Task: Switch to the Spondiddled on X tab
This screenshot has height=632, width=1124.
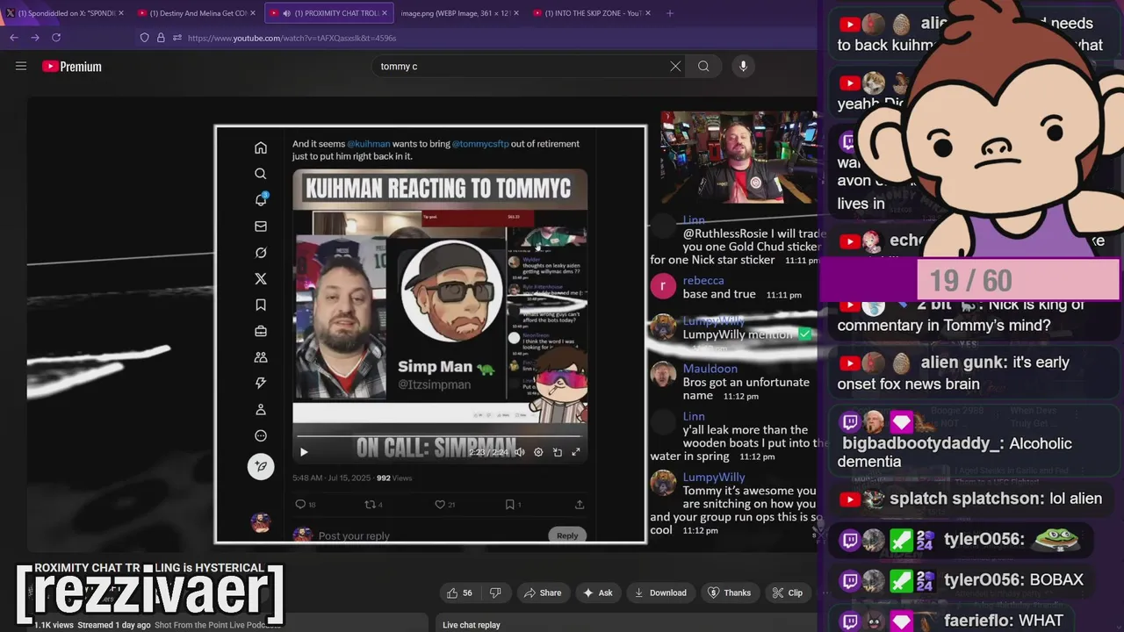Action: click(x=66, y=13)
